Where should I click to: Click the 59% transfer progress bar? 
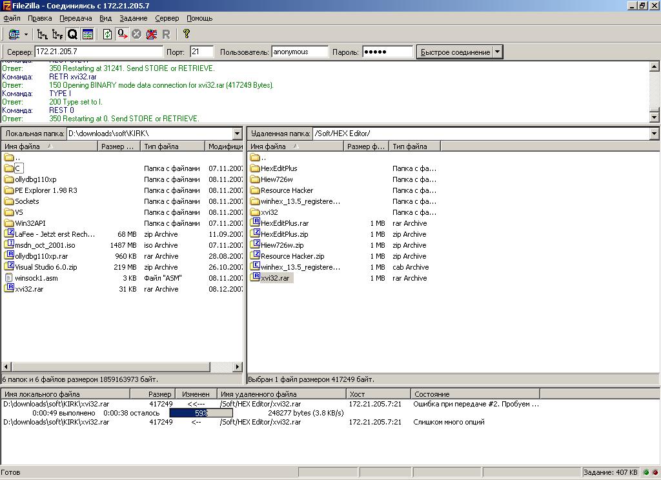201,413
